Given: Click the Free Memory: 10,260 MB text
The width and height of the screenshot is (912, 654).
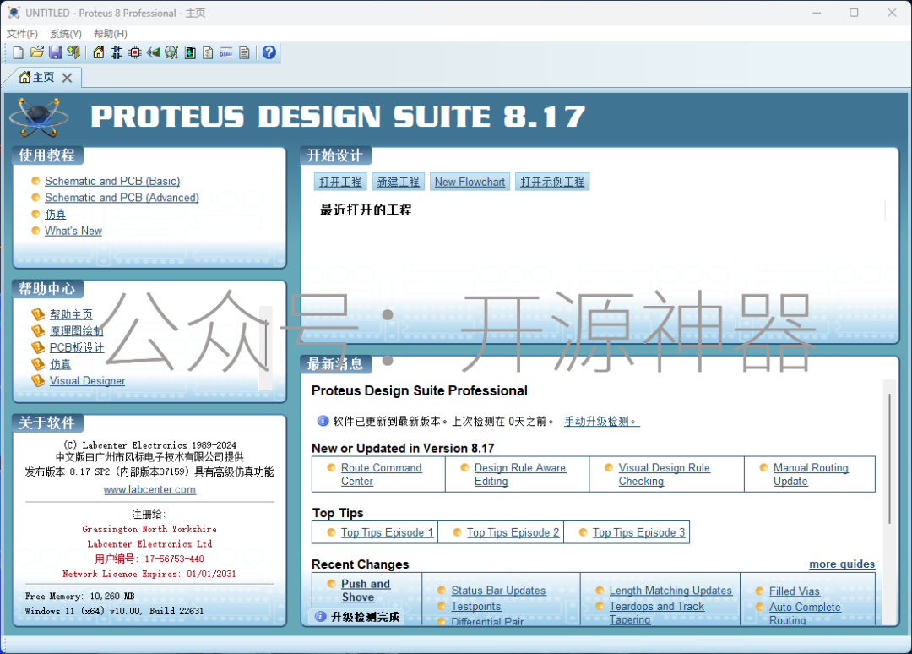Looking at the screenshot, I should (79, 597).
